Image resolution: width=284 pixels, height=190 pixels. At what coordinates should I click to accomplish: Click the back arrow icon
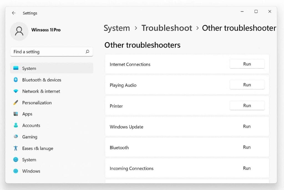14,13
